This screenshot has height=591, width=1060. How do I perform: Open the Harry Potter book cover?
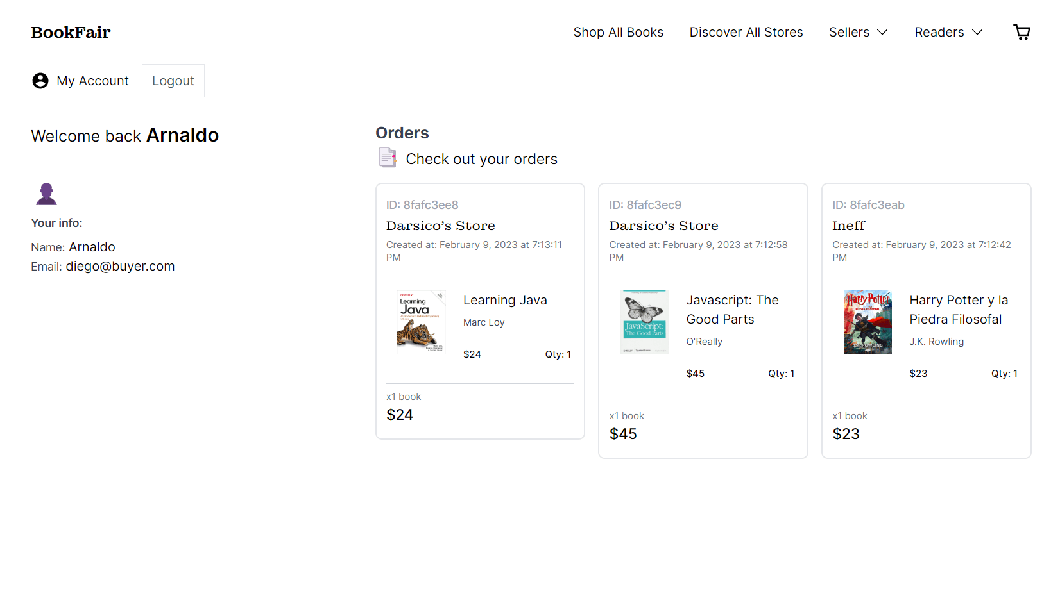click(x=868, y=322)
